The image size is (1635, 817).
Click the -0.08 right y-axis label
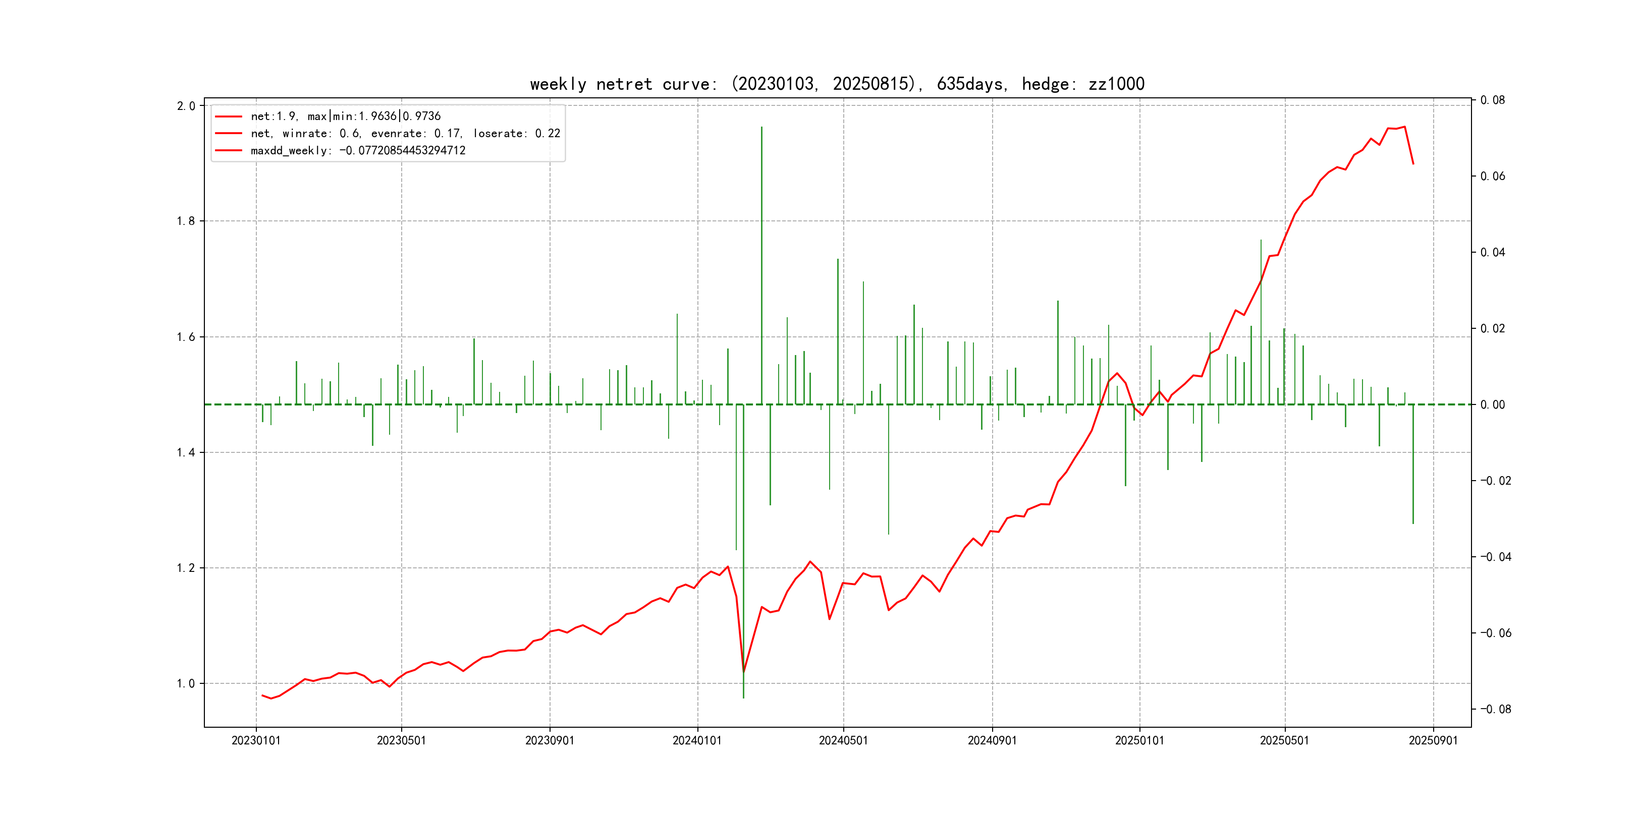1495,709
